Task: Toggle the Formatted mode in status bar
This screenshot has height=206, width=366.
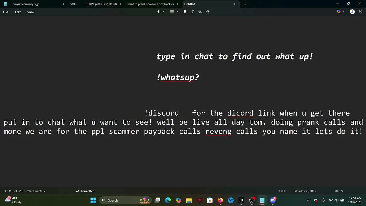Action: pos(85,191)
